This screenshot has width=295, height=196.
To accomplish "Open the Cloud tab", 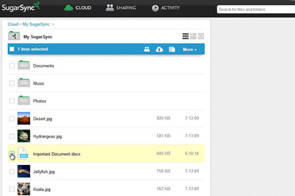I will (78, 8).
